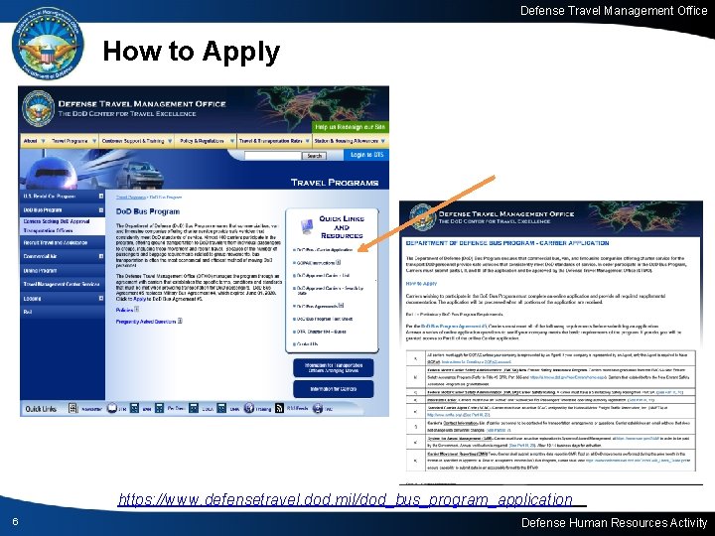Open the About dropdown menu

tap(34, 141)
